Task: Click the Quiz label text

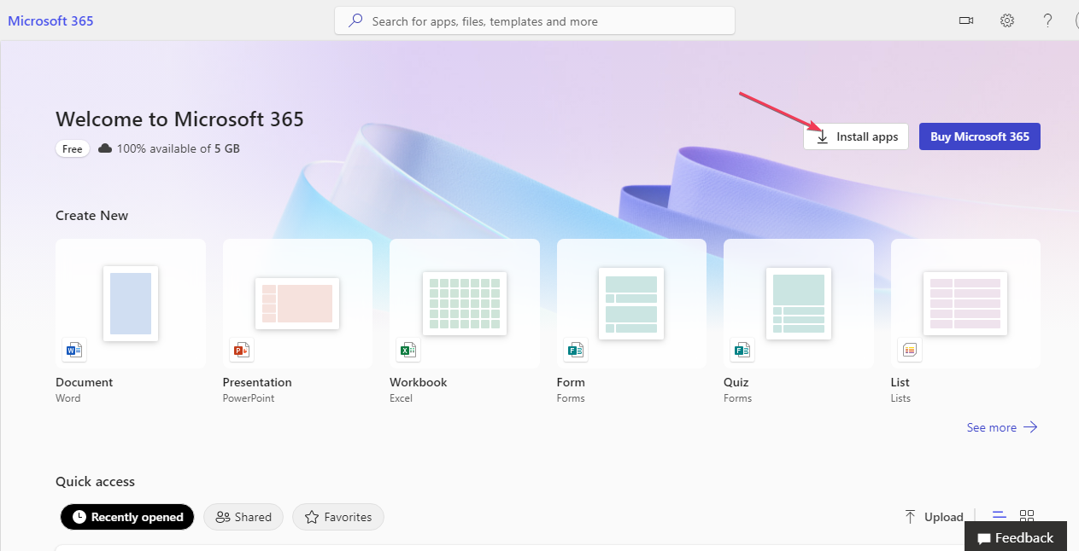Action: point(736,382)
